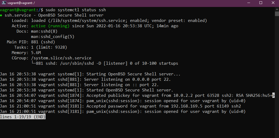Click the man:sshd_config(5) docs reference
The image size is (279, 138).
(53, 37)
